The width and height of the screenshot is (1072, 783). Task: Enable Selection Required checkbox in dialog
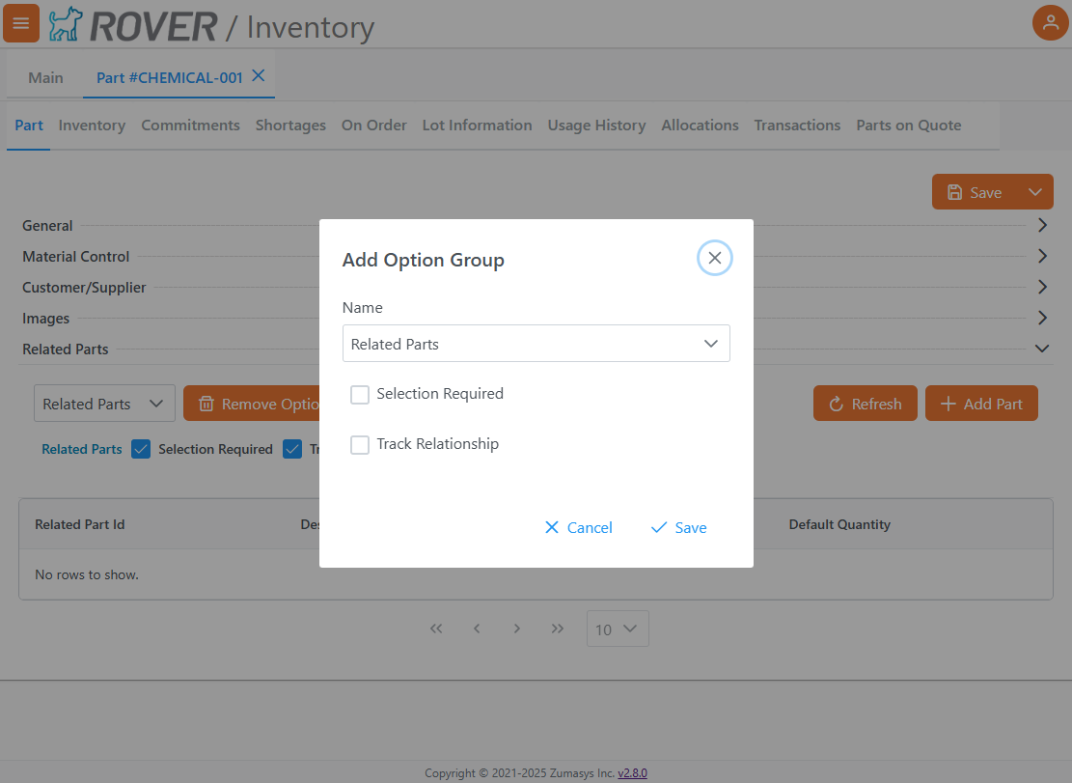click(x=360, y=395)
